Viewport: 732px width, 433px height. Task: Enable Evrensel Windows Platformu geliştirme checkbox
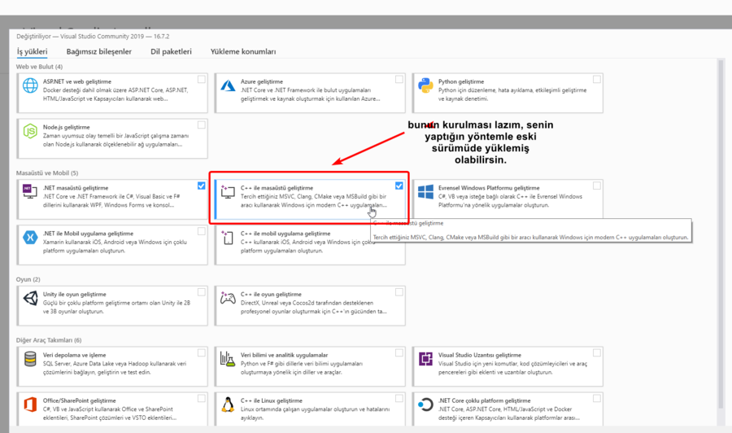(x=597, y=186)
